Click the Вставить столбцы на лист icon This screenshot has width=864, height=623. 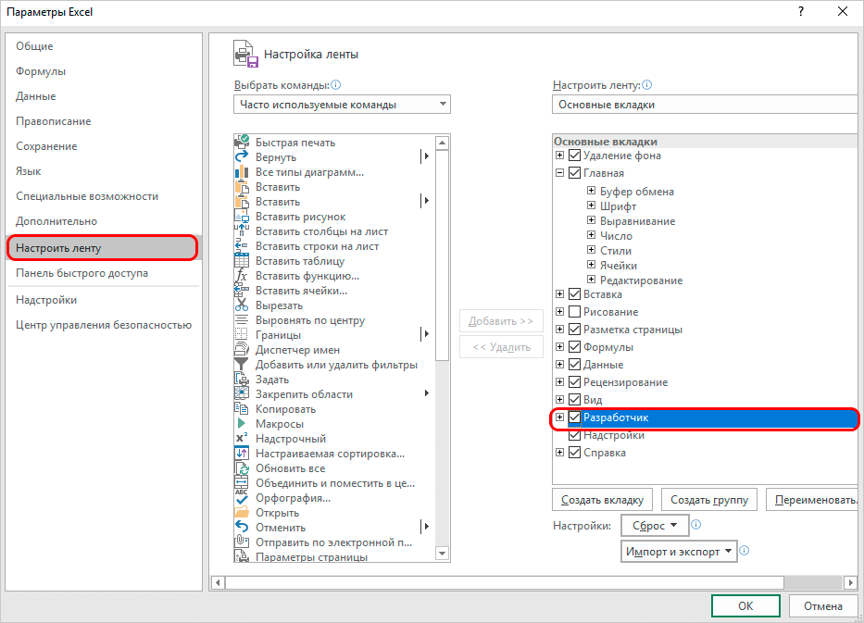pos(242,231)
